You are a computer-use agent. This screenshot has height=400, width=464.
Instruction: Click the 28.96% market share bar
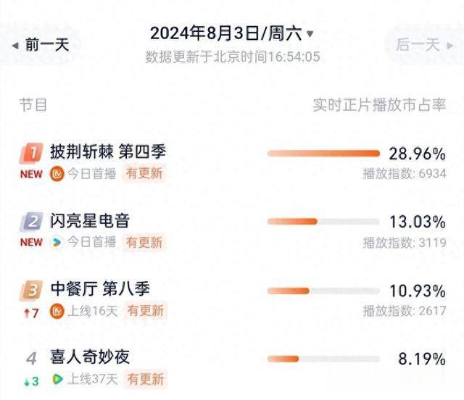click(x=324, y=153)
